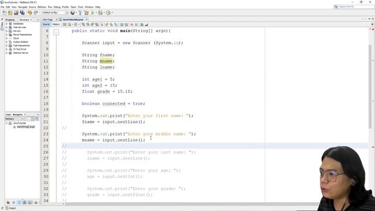375x211 pixels.
Task: Select main(String[] args) in Navigator
Action: tap(26, 127)
